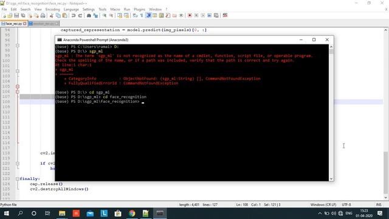Open Google Chrome from the taskbar

pos(132,214)
